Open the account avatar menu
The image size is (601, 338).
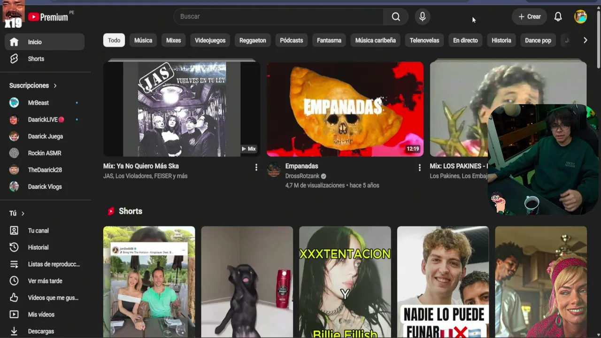(580, 16)
